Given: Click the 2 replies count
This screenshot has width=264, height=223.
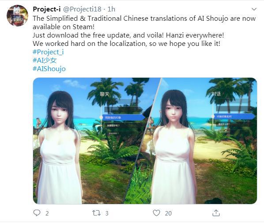Looking at the screenshot, I should pos(47,213).
